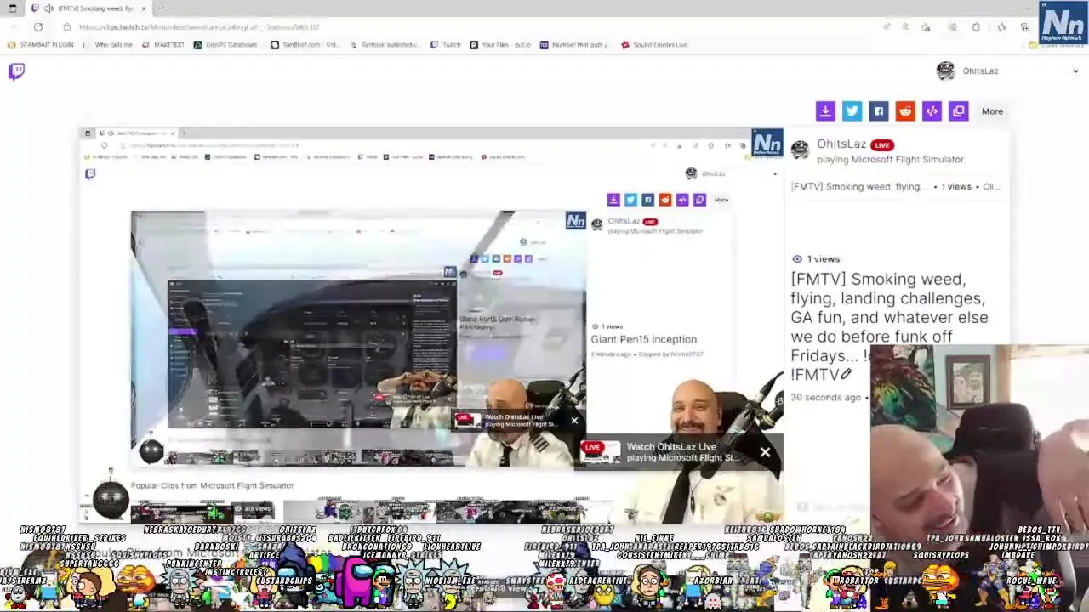Open the SCAMBAIT PLUGIN bookmark
The image size is (1089, 612).
pos(41,45)
